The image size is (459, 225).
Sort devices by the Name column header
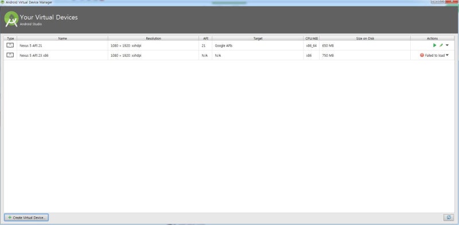tap(63, 38)
